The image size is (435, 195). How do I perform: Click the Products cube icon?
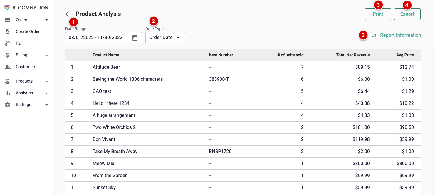8,81
